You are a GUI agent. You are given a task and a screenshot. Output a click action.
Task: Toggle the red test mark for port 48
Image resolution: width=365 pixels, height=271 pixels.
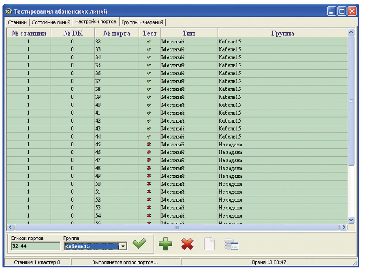(x=149, y=168)
